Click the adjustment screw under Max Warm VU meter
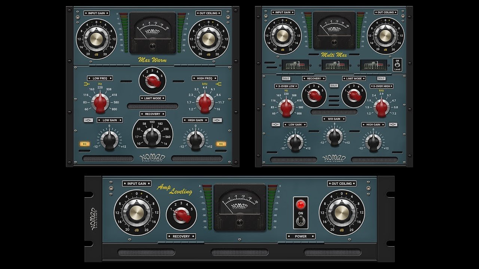479x269 pixels. point(153,46)
